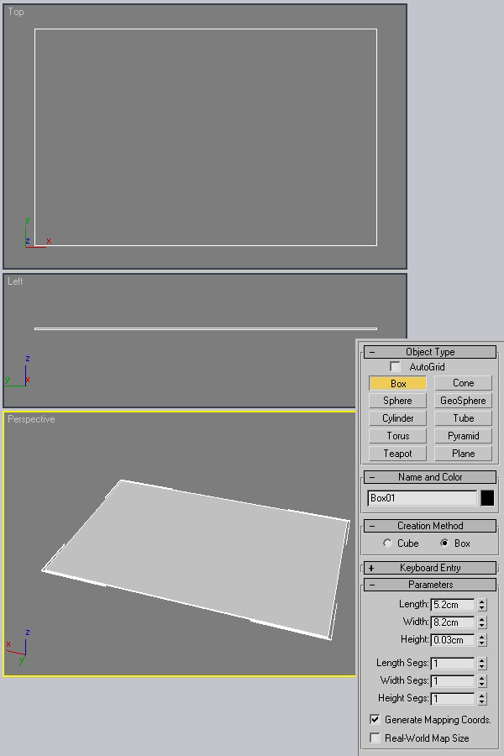Click the Box01 name field
The height and width of the screenshot is (756, 504).
click(422, 498)
